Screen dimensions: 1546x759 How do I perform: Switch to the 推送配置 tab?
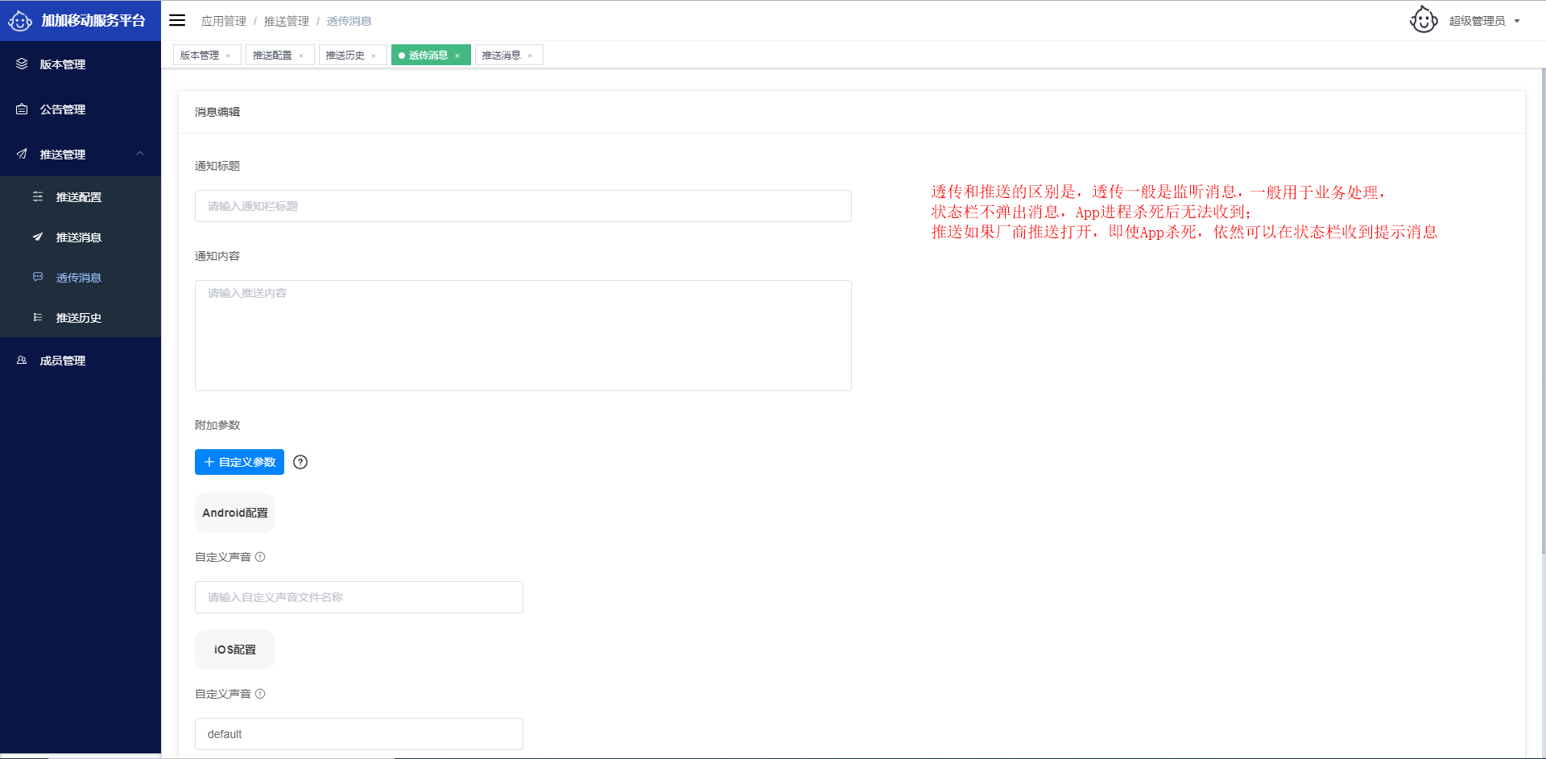coord(272,55)
